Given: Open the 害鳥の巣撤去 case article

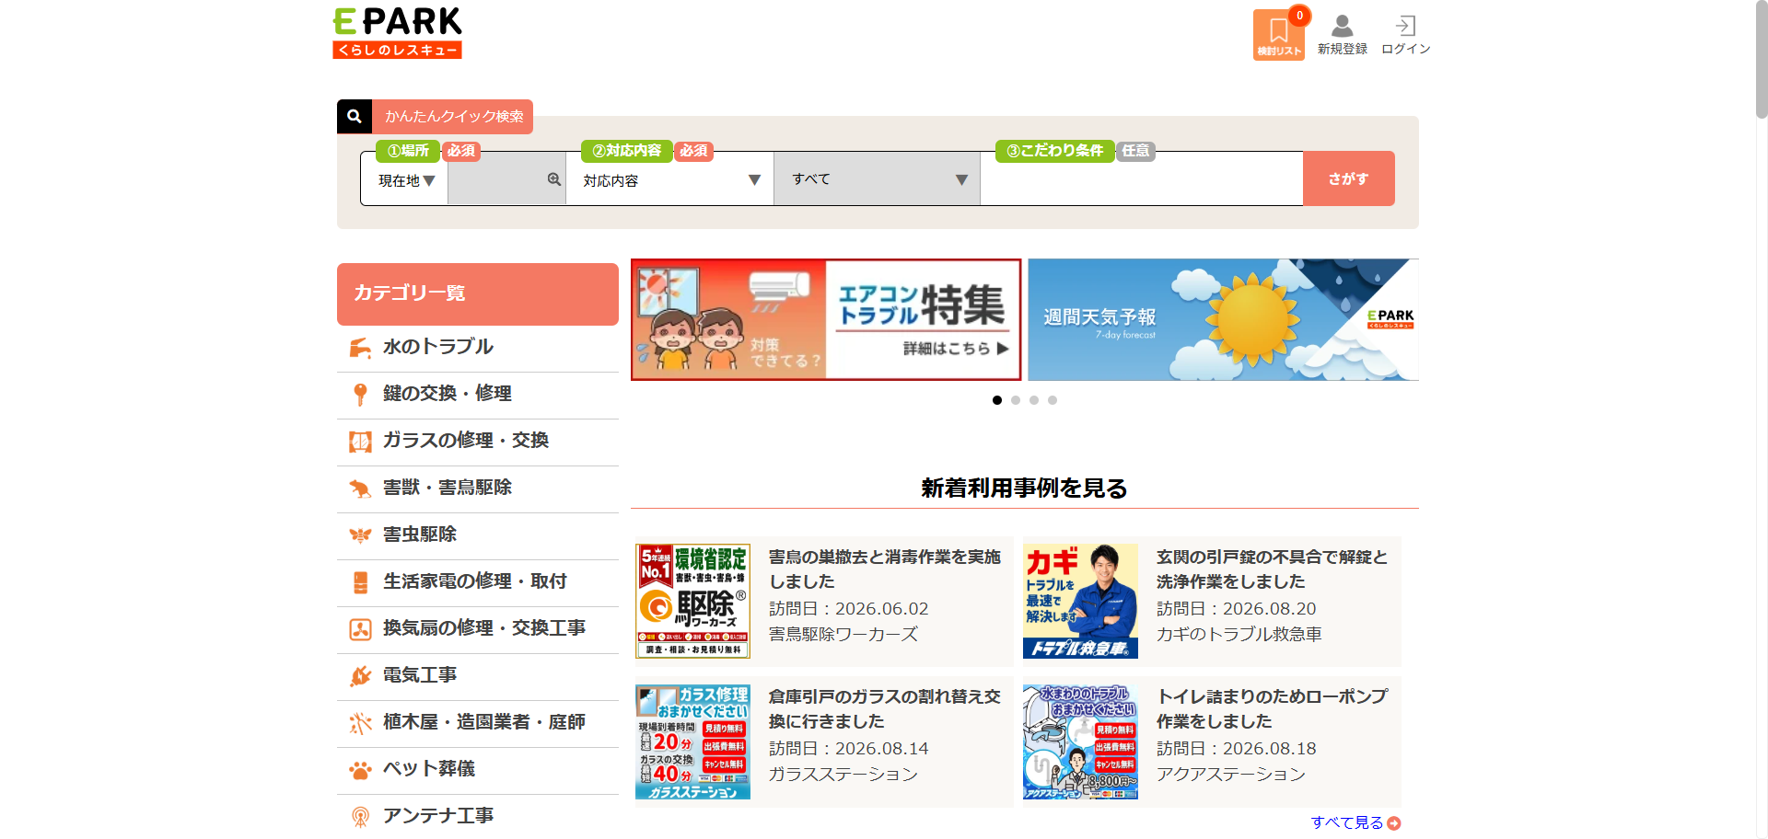Looking at the screenshot, I should point(824,601).
